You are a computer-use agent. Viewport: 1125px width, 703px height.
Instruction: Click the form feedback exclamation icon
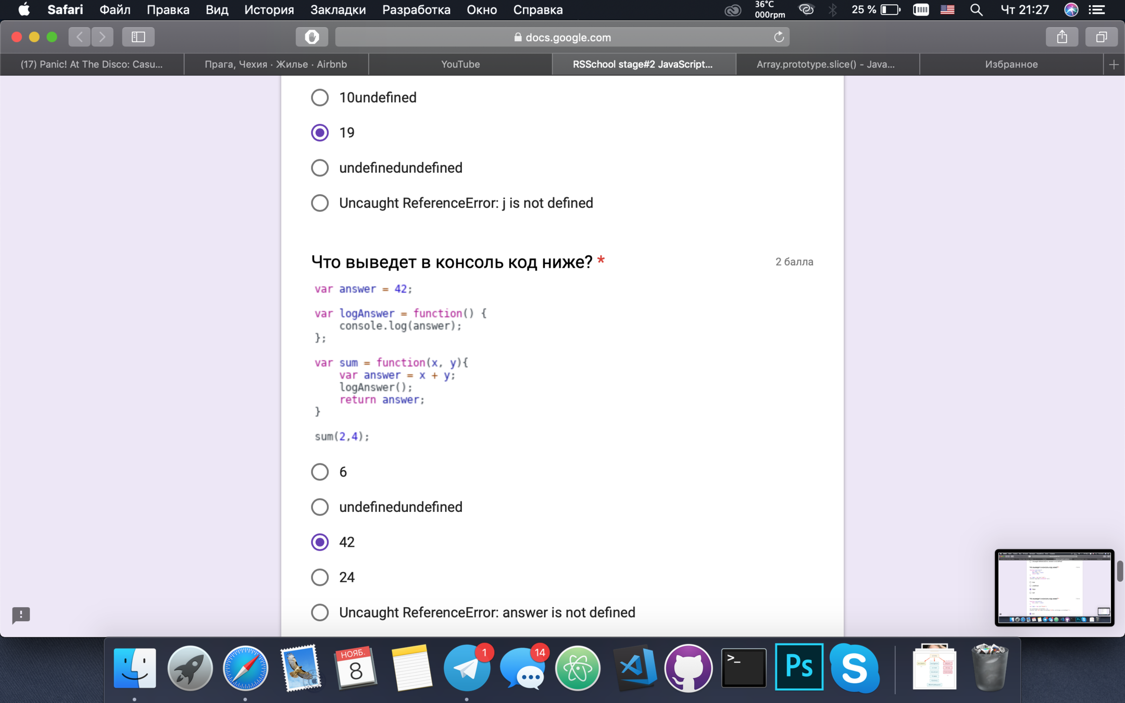[x=21, y=615]
